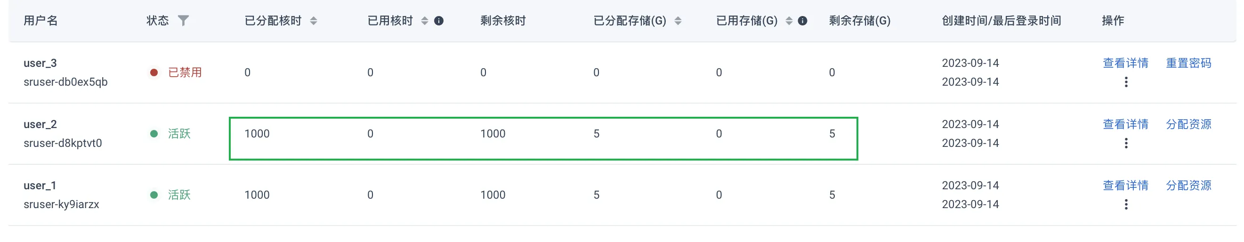View details of user_2
The height and width of the screenshot is (242, 1244).
coord(1125,124)
